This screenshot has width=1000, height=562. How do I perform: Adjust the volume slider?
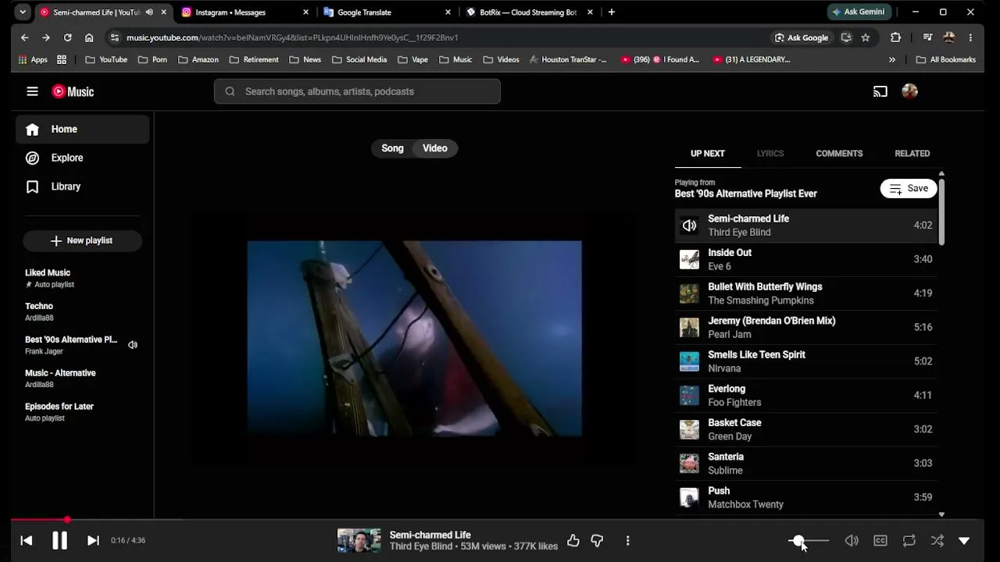(809, 540)
